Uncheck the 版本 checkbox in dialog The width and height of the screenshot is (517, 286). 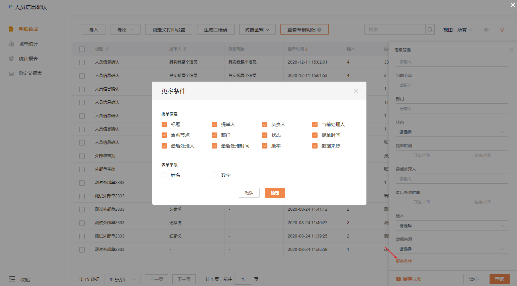click(265, 146)
